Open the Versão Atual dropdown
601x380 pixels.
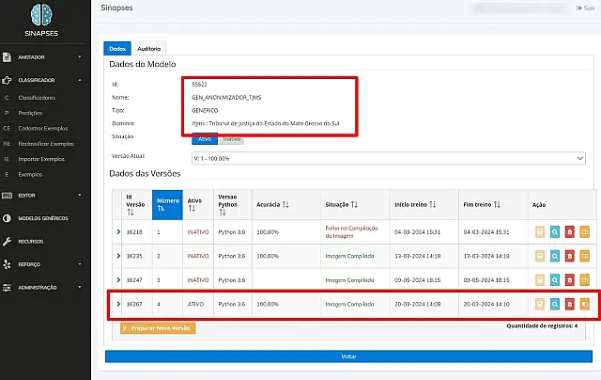click(388, 158)
